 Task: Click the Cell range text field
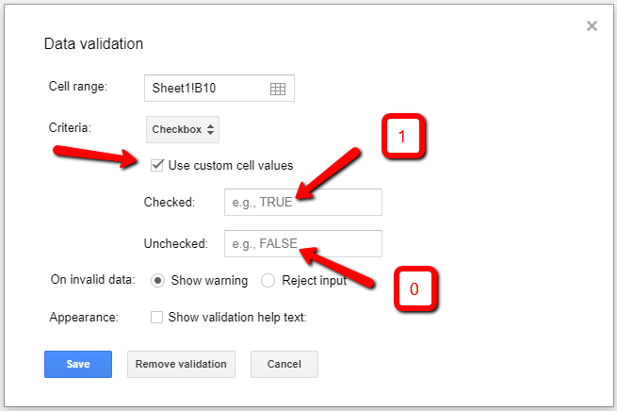[x=205, y=89]
